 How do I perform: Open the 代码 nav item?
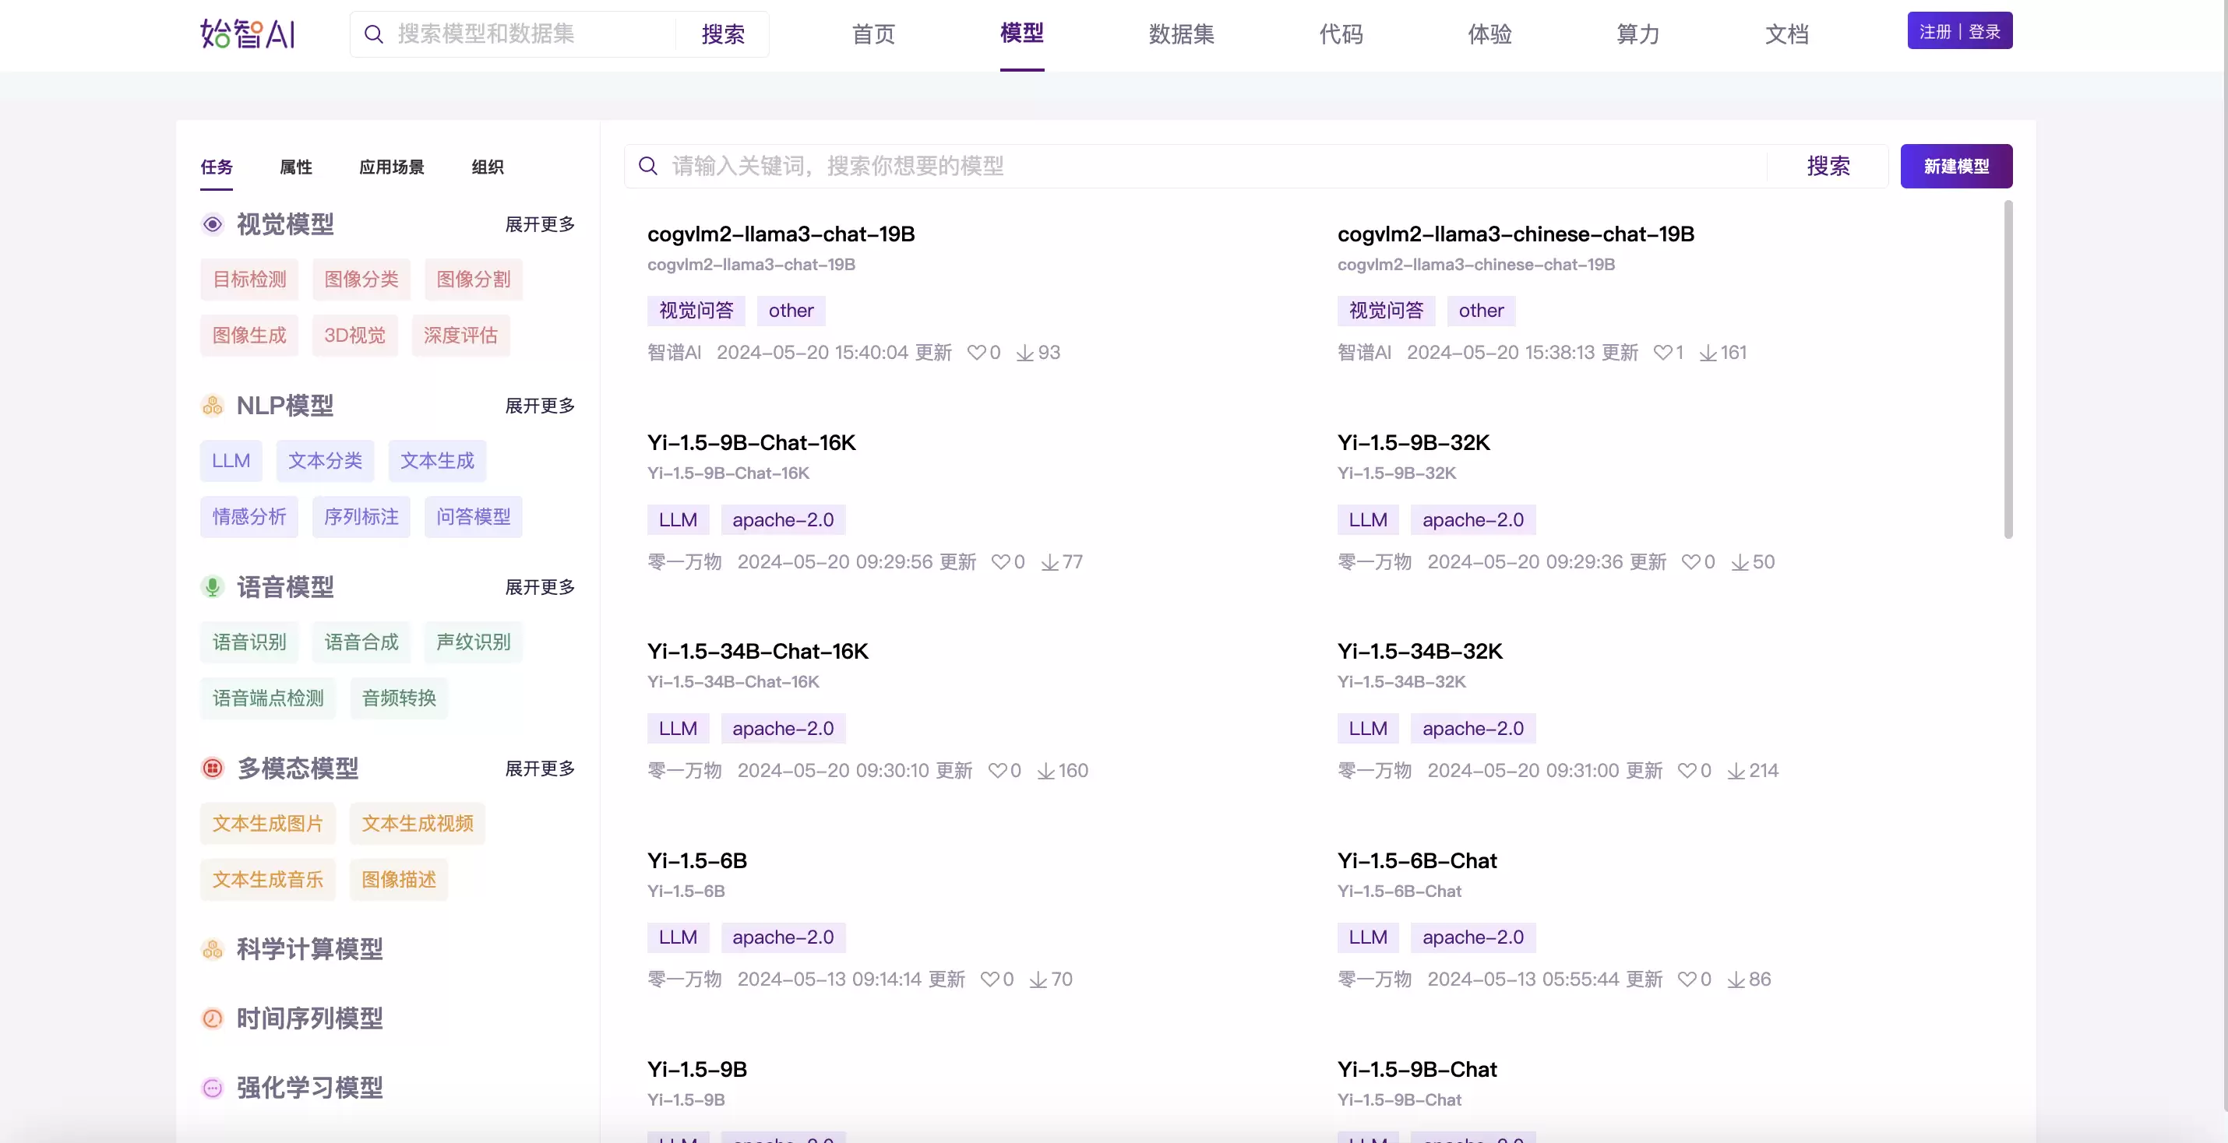point(1341,33)
